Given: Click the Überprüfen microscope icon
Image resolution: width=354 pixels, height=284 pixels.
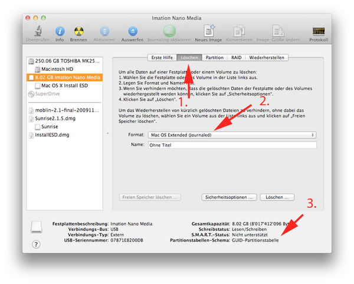Looking at the screenshot, I should pos(37,31).
